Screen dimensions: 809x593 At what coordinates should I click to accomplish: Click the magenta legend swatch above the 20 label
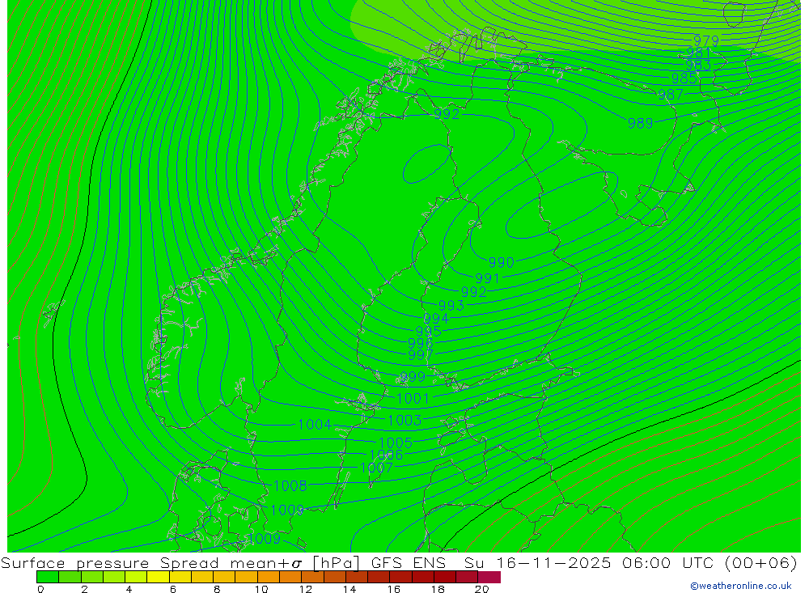[x=489, y=577]
